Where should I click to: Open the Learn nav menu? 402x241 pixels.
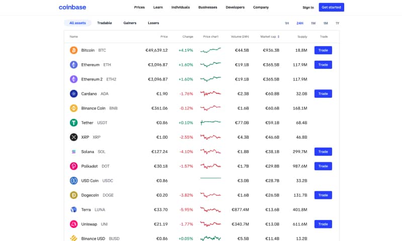pyautogui.click(x=158, y=7)
